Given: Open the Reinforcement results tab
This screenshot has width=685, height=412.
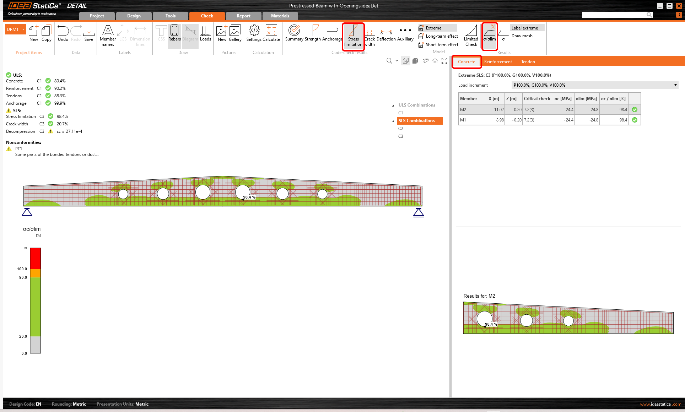Looking at the screenshot, I should 498,62.
